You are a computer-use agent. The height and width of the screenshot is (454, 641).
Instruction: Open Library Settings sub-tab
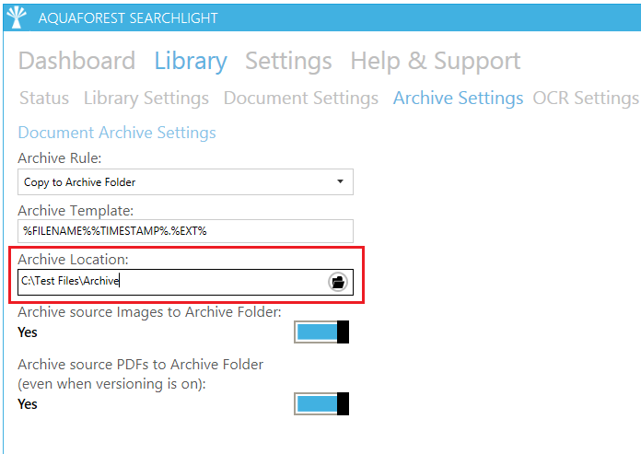tap(146, 99)
